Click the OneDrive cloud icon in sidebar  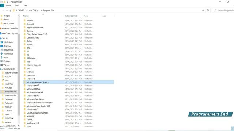[x=1, y=33]
